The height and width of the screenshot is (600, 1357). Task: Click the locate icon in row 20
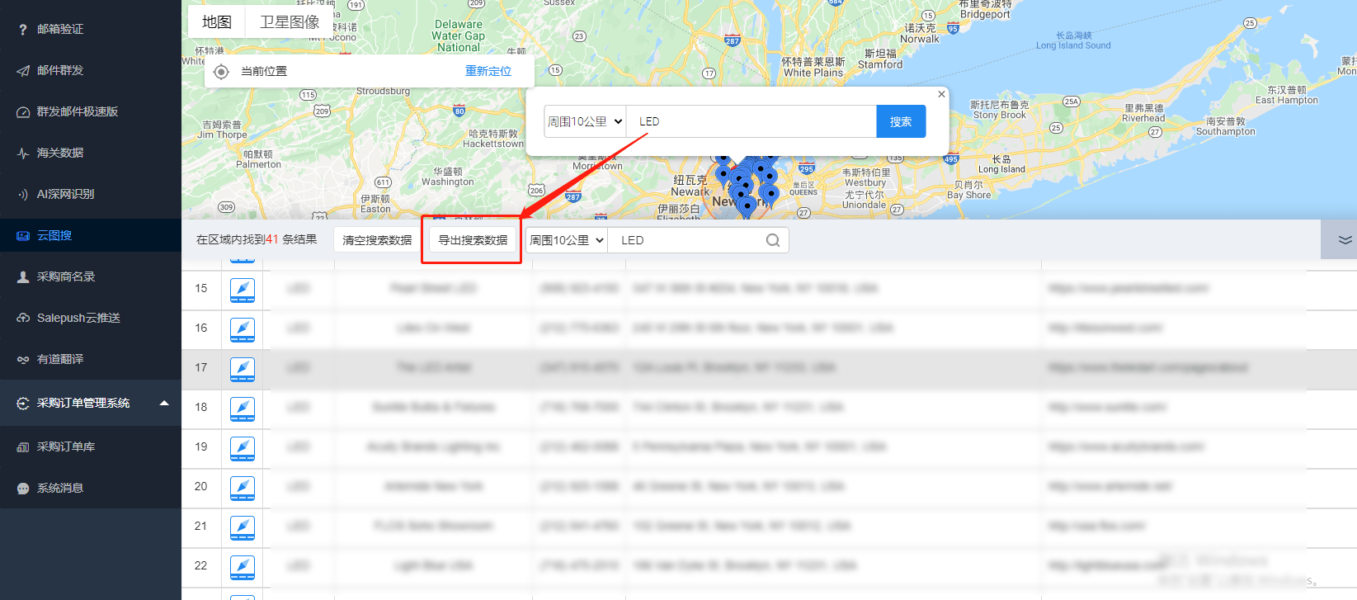pos(243,488)
